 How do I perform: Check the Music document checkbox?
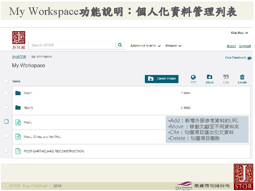point(6,121)
